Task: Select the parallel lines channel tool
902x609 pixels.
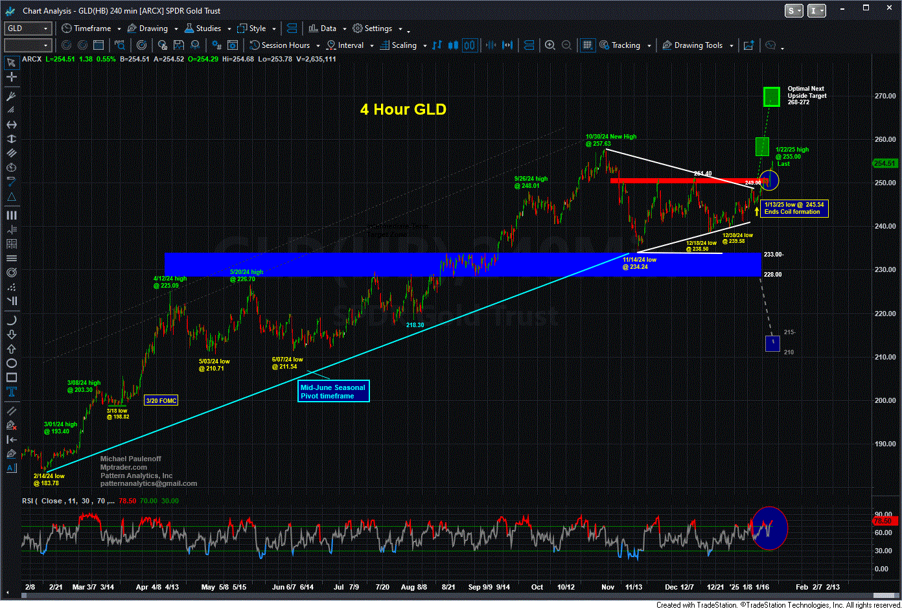Action: coord(11,153)
